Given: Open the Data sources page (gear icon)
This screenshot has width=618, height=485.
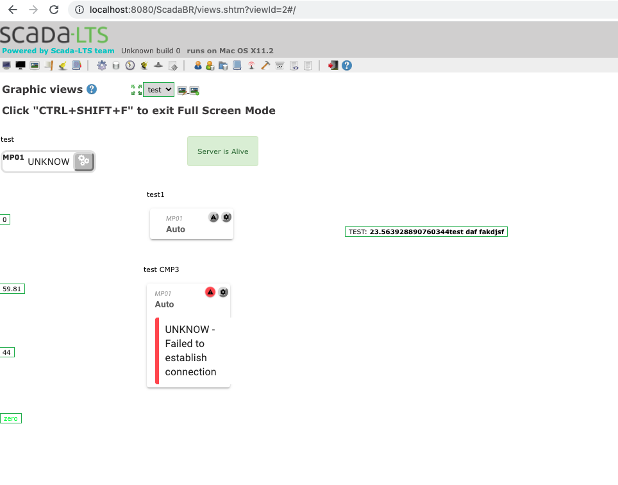Looking at the screenshot, I should (101, 65).
